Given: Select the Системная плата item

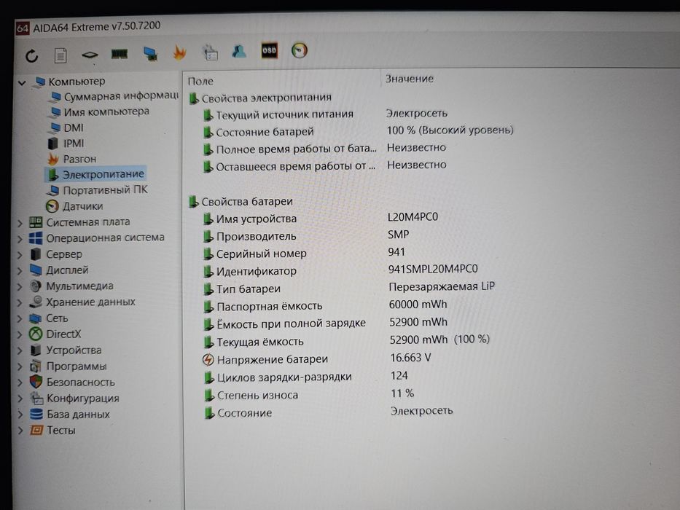Looking at the screenshot, I should tap(79, 222).
